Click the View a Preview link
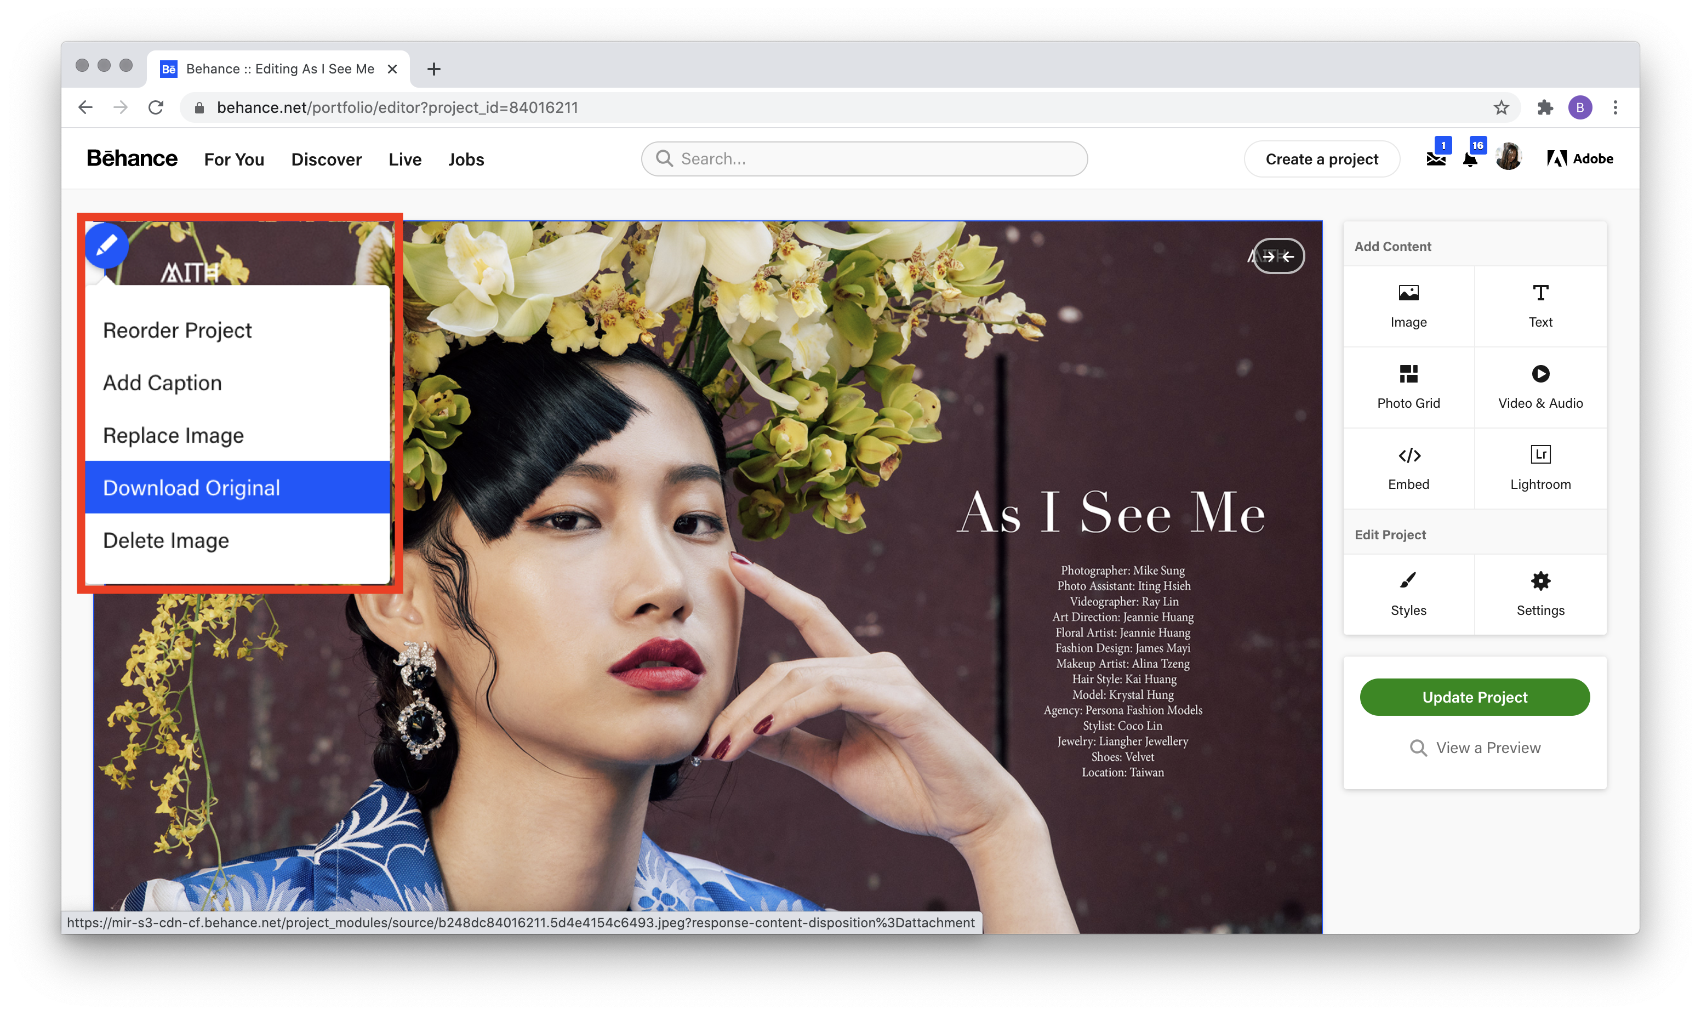This screenshot has width=1701, height=1015. [1475, 747]
